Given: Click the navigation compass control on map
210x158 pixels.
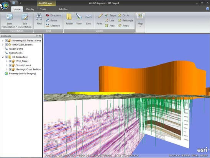Looking at the screenshot, I should (52, 145).
